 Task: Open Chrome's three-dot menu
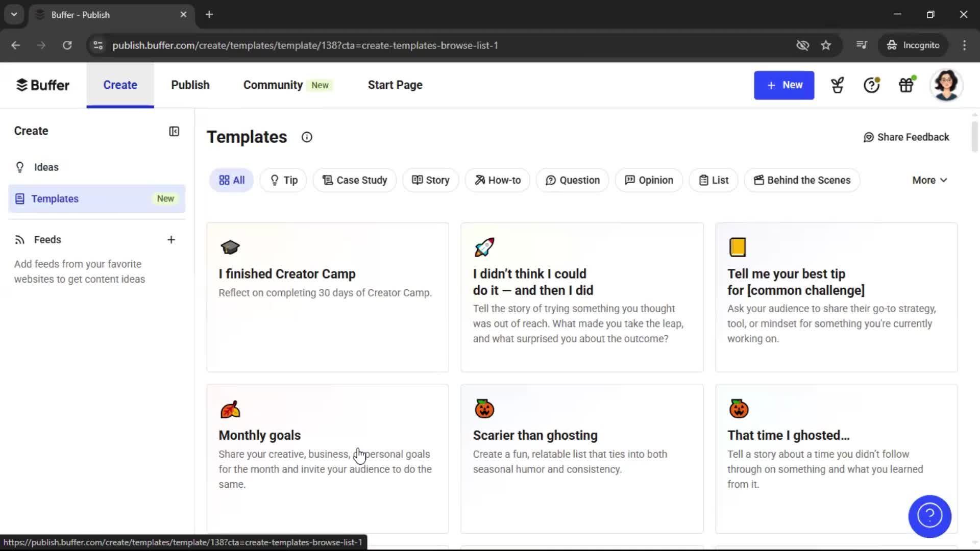point(964,45)
